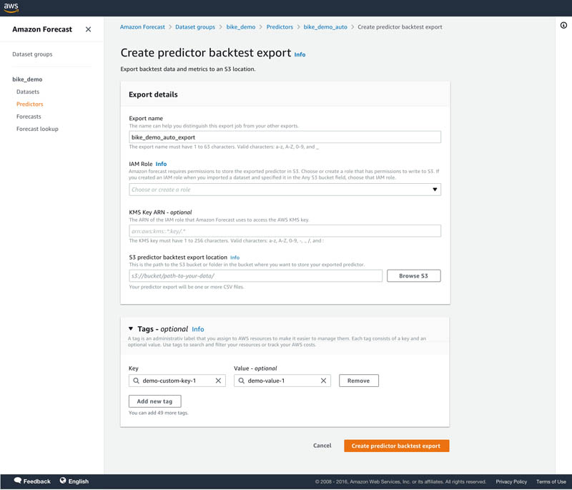The image size is (572, 490).
Task: Click 'You can add 49 more tags' text
Action: (x=158, y=413)
